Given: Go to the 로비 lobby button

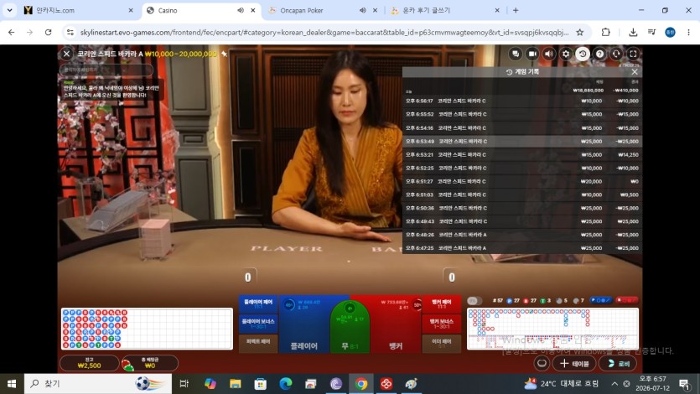Looking at the screenshot, I should (x=619, y=364).
